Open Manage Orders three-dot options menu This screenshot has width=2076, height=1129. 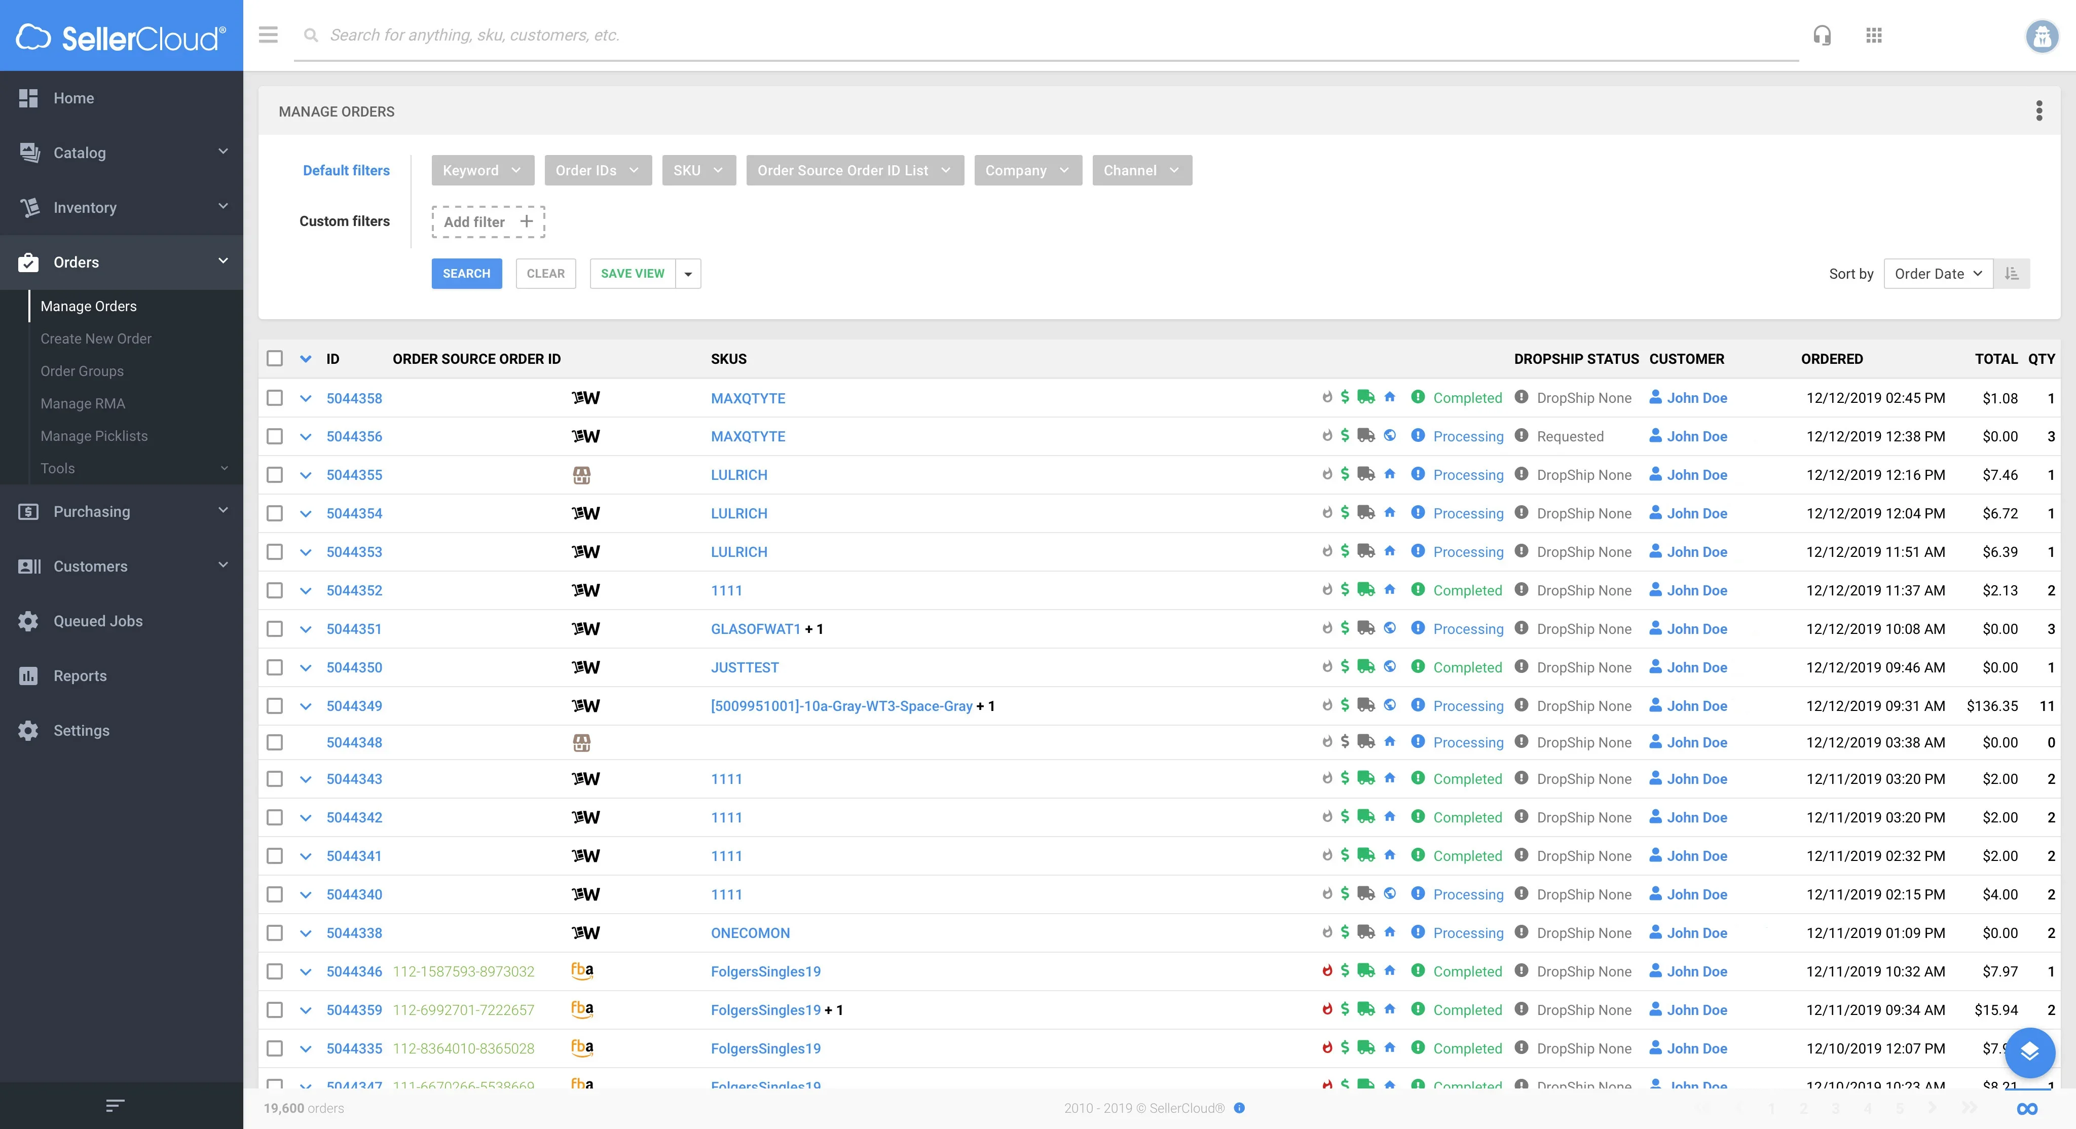point(2039,111)
